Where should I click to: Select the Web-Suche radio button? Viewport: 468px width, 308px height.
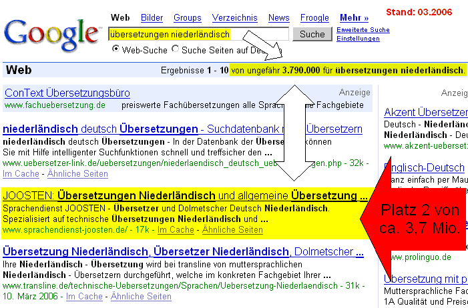pyautogui.click(x=115, y=49)
